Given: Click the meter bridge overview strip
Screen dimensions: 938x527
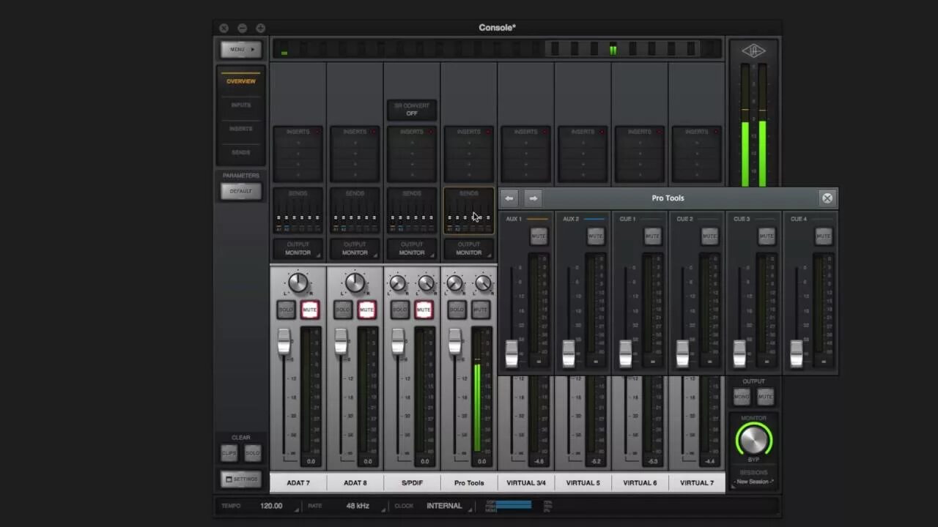Looking at the screenshot, I should (x=498, y=49).
